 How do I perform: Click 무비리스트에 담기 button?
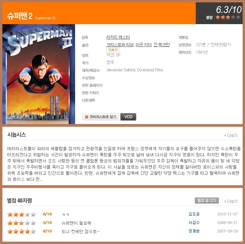tap(101, 117)
